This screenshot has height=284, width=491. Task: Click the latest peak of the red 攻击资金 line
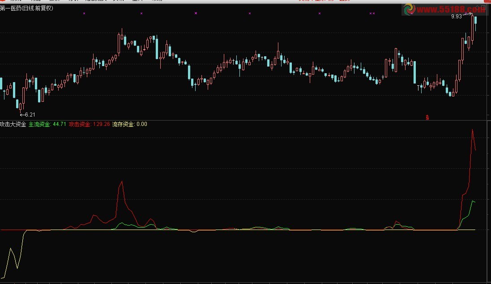(x=472, y=130)
